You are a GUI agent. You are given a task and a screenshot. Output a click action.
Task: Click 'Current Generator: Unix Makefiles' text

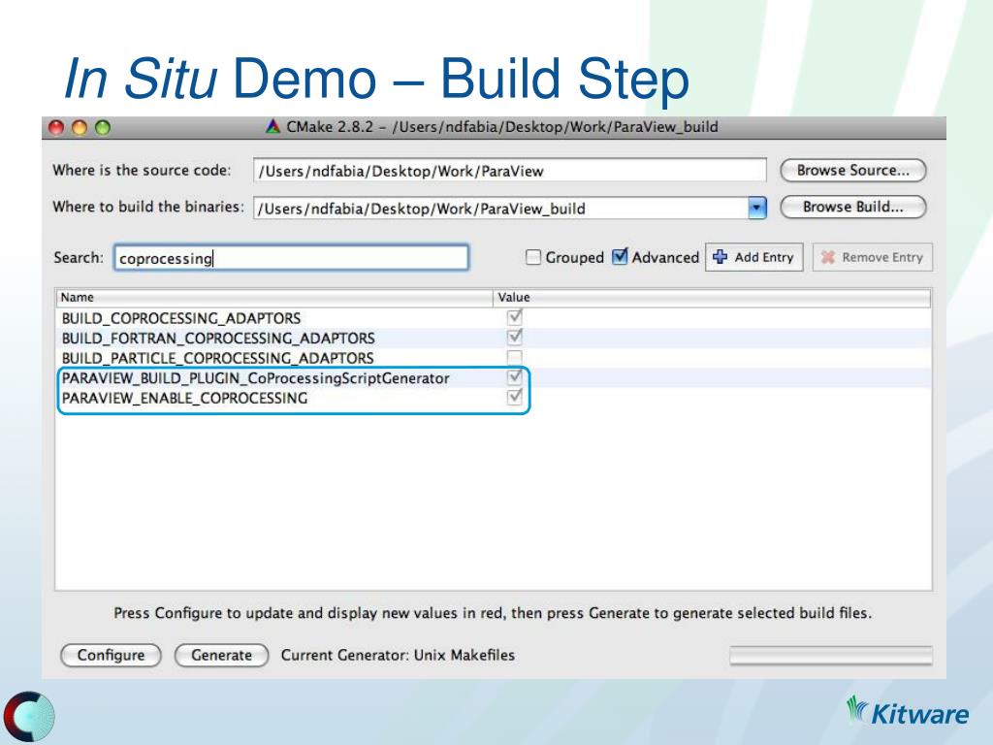coord(398,655)
